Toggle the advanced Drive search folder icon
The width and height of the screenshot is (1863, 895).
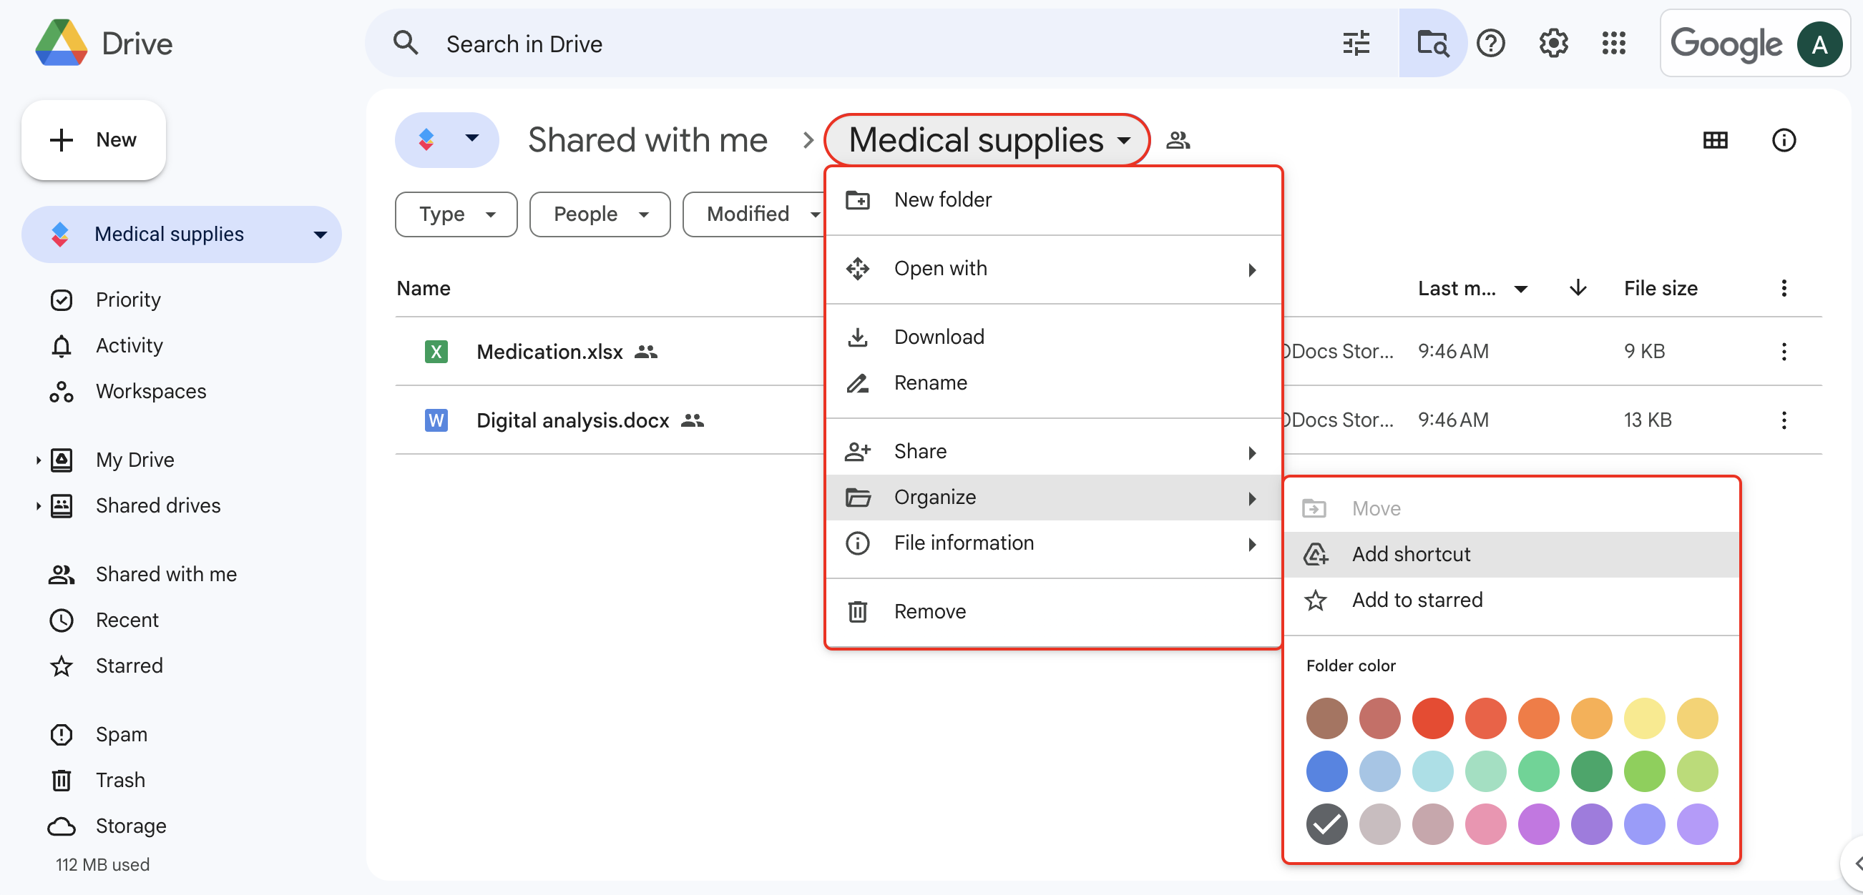(1432, 44)
